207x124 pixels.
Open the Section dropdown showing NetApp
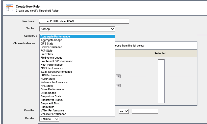(x=77, y=29)
